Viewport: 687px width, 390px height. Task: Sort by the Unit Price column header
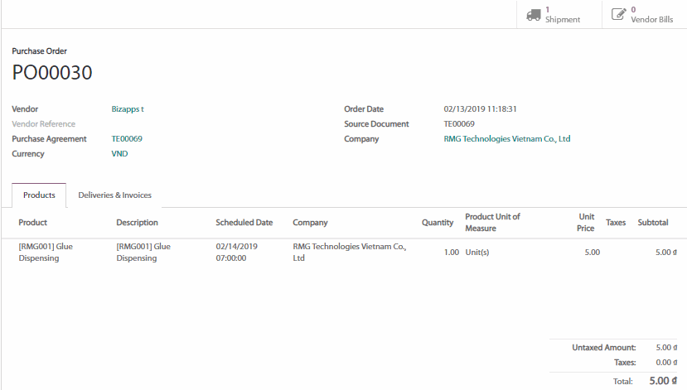pos(586,222)
